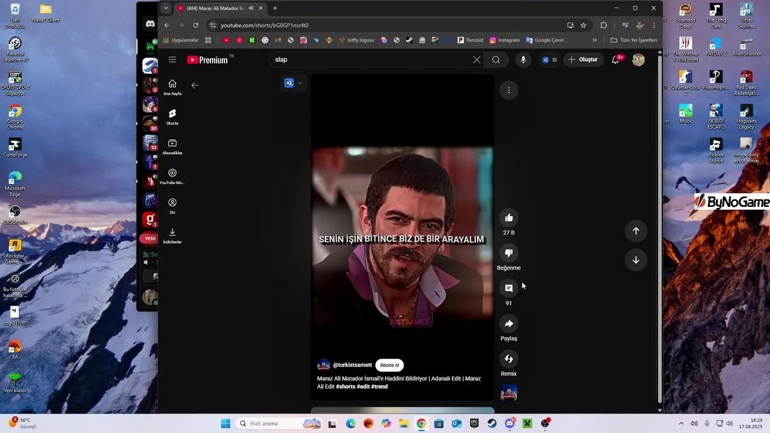Reload the page in Chrome
This screenshot has height=433, width=770.
[x=196, y=25]
